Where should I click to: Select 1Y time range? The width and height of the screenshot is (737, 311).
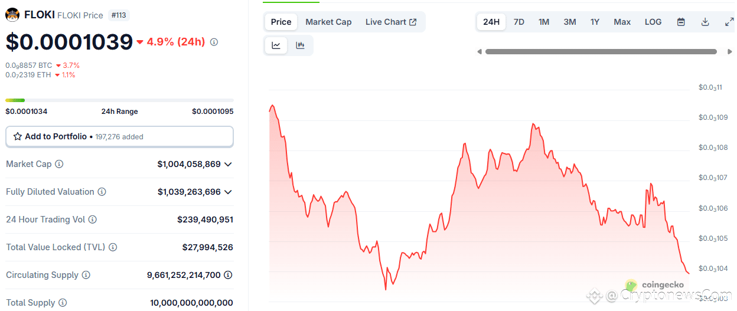pyautogui.click(x=595, y=22)
